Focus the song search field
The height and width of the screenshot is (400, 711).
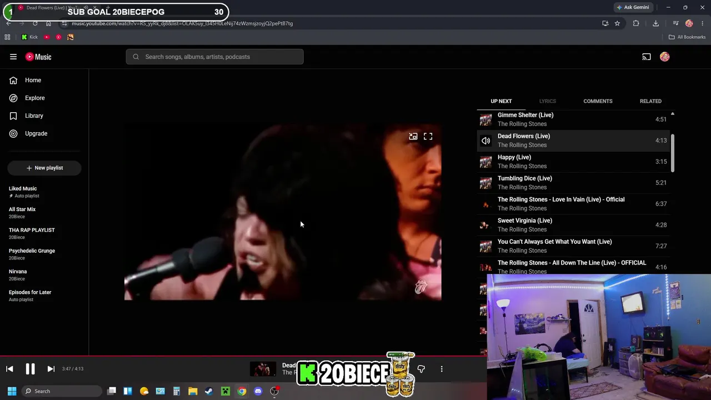click(x=214, y=57)
